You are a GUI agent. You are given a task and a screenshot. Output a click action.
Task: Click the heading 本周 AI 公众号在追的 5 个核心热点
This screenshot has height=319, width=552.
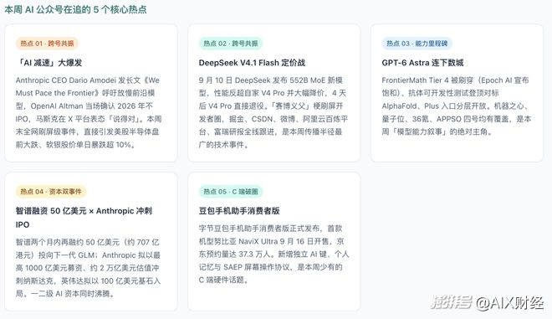pos(75,9)
